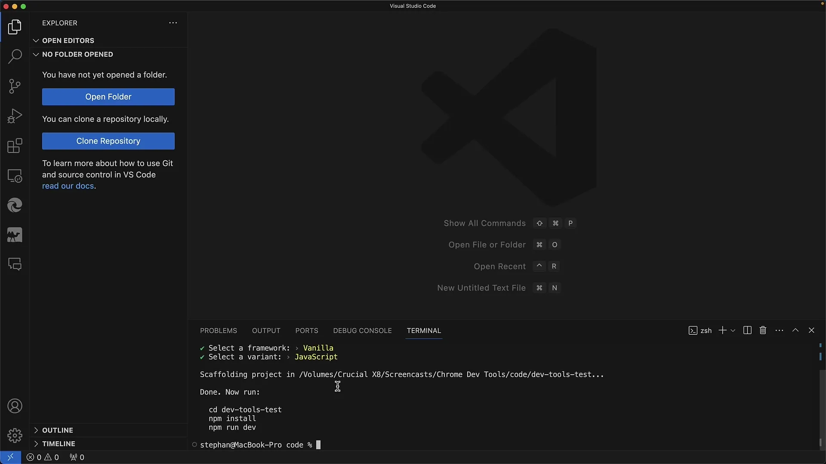Screen dimensions: 826x464
Task: Open the Accounts icon
Action: pyautogui.click(x=15, y=406)
